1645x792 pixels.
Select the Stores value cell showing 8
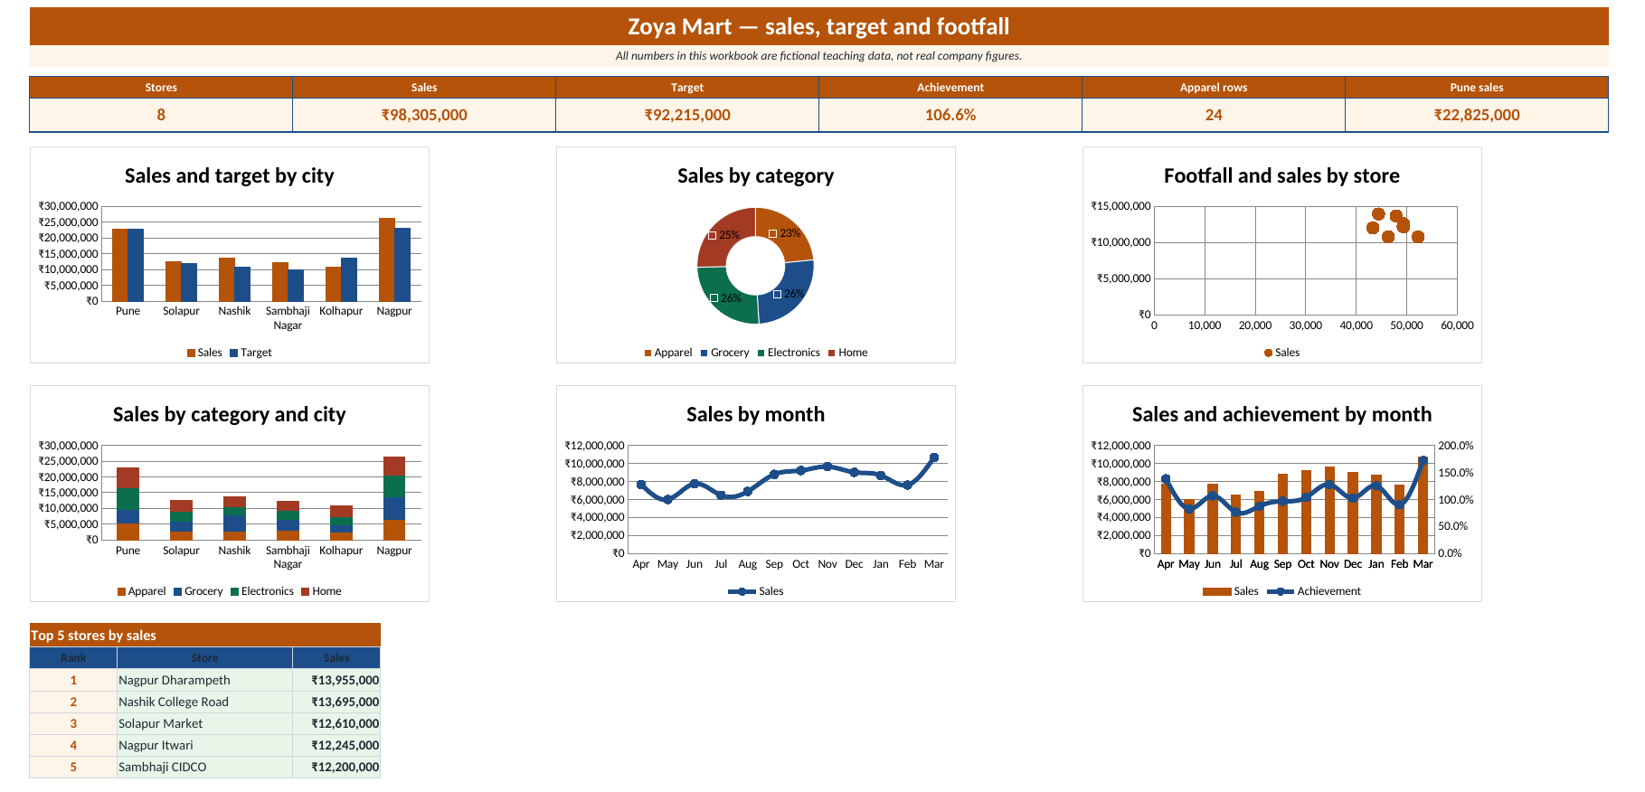point(161,115)
